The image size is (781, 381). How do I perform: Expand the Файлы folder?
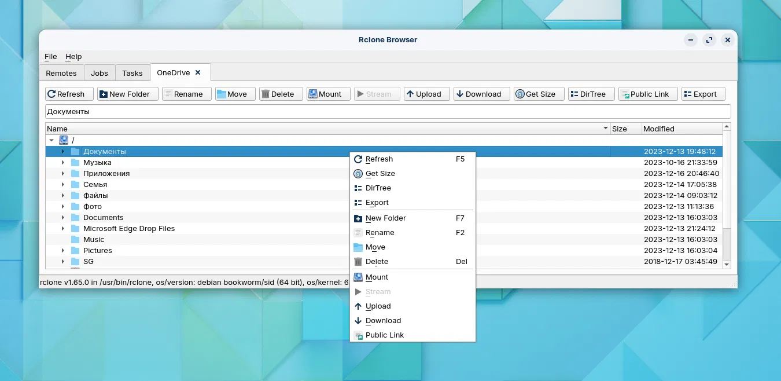click(63, 195)
